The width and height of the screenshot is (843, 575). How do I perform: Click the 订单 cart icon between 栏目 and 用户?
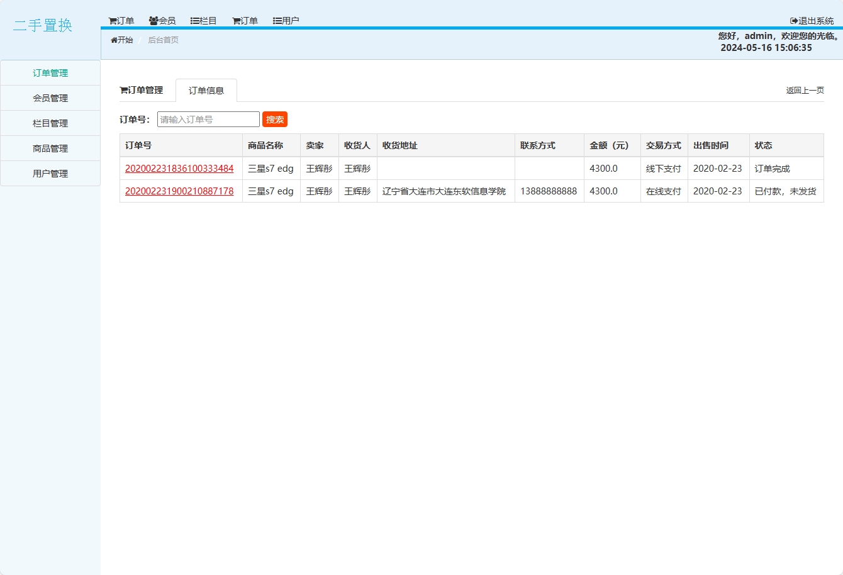237,21
